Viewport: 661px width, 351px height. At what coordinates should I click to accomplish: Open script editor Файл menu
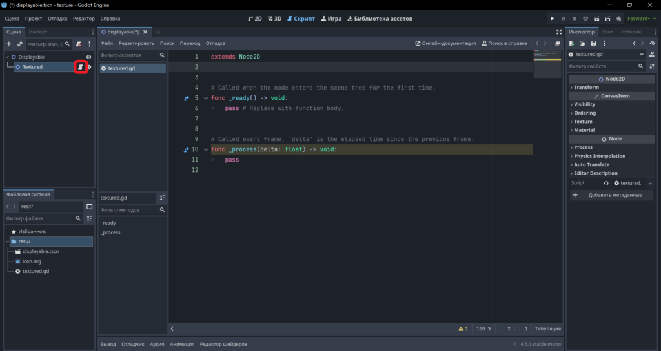tap(107, 43)
